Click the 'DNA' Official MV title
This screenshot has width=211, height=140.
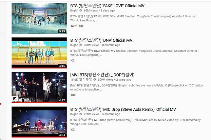tap(101, 40)
